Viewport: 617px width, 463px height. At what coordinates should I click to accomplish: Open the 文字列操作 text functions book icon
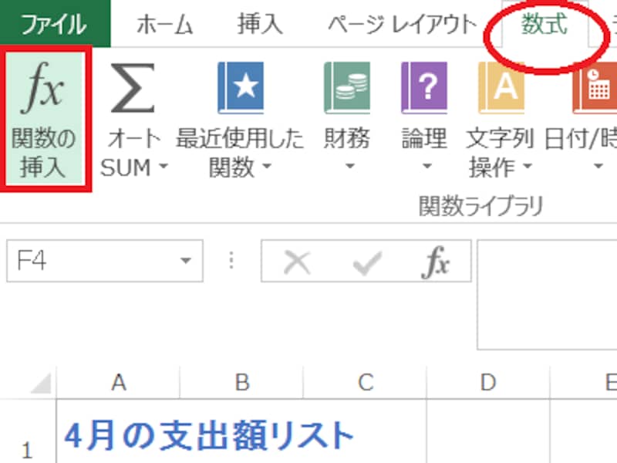[501, 88]
